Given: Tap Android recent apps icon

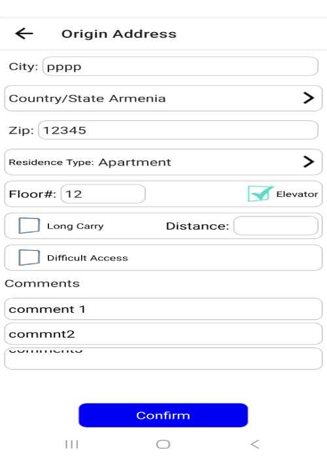Looking at the screenshot, I should (72, 444).
